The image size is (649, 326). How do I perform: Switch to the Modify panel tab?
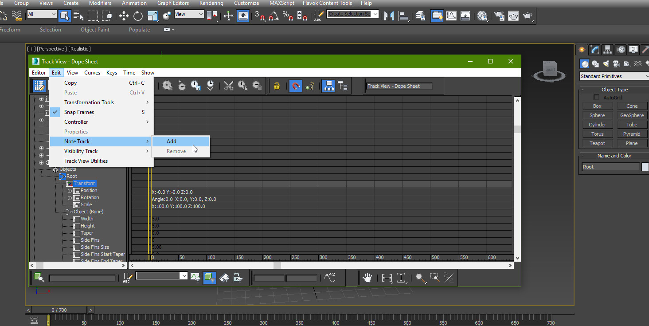(x=594, y=49)
